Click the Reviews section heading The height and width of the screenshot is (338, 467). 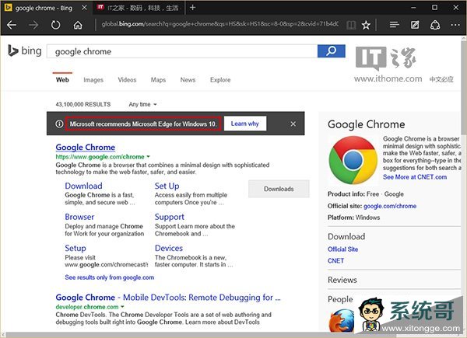(342, 280)
